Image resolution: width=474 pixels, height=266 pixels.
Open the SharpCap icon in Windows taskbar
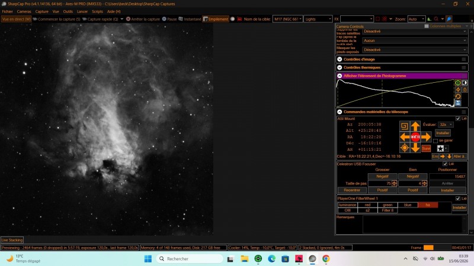pyautogui.click(x=312, y=259)
